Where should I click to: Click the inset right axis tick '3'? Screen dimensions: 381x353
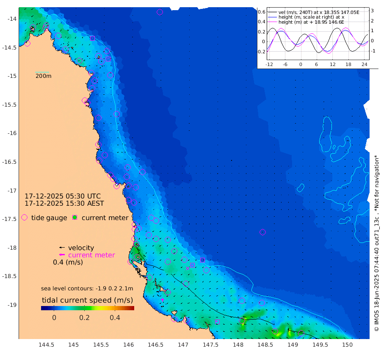[372, 11]
